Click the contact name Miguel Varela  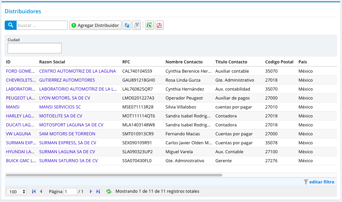pos(179,152)
